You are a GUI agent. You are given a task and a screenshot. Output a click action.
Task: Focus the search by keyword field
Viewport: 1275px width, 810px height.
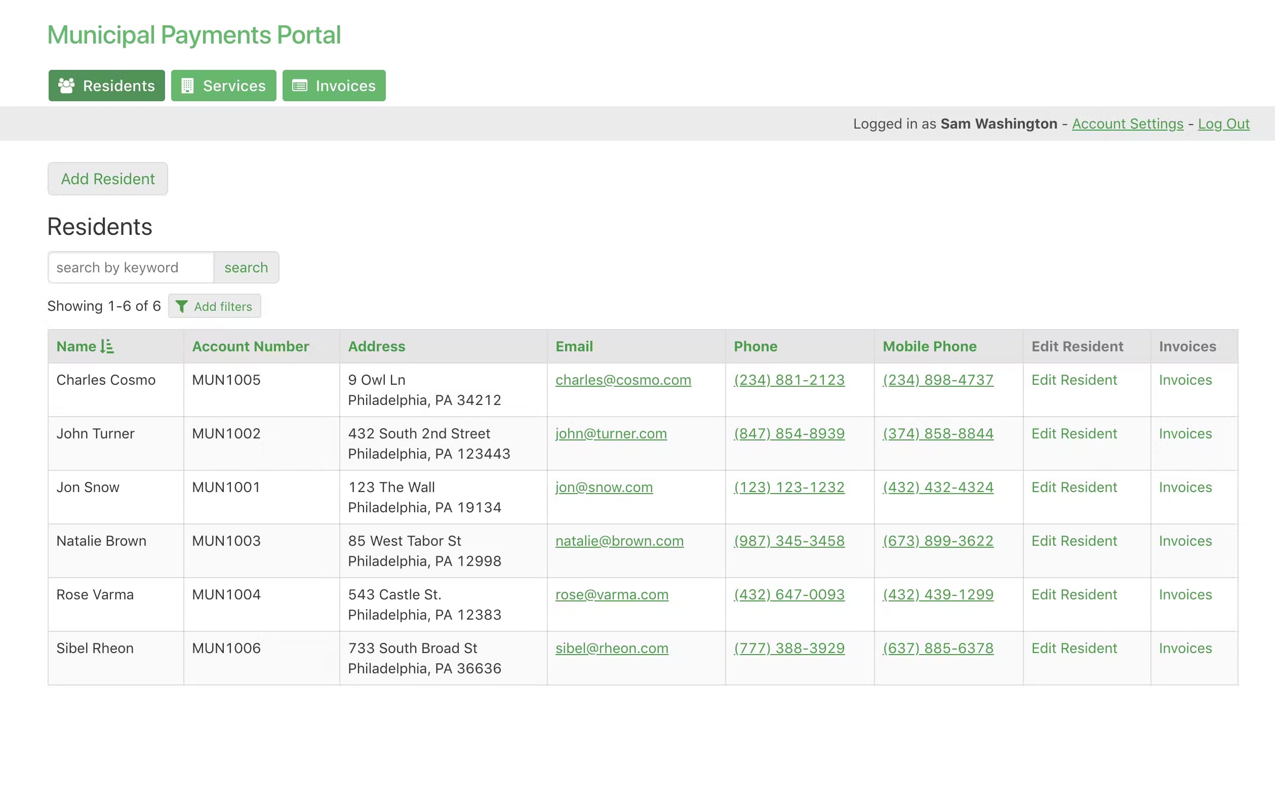click(x=131, y=267)
